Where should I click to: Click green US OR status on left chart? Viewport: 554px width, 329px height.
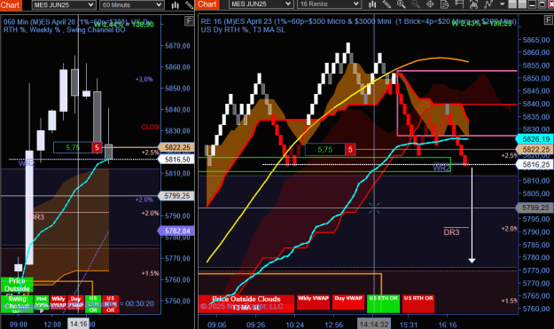(x=93, y=304)
